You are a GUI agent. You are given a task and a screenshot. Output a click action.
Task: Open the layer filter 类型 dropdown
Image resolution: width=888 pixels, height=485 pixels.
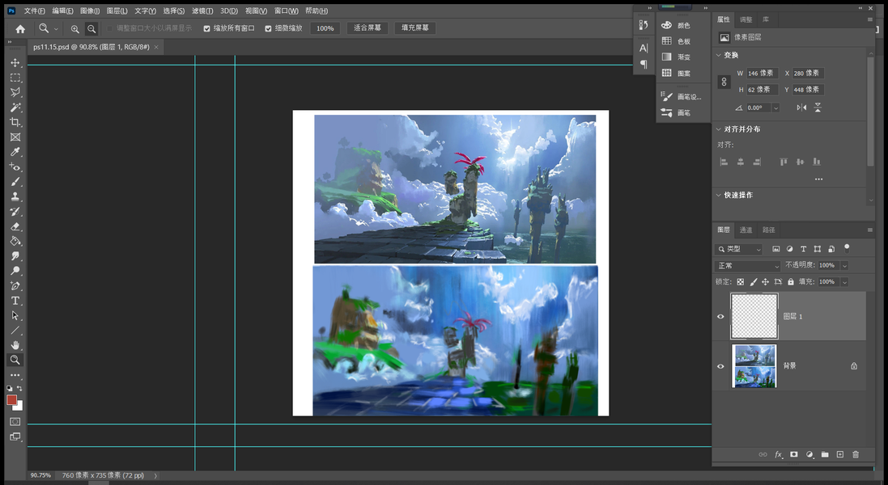click(738, 249)
